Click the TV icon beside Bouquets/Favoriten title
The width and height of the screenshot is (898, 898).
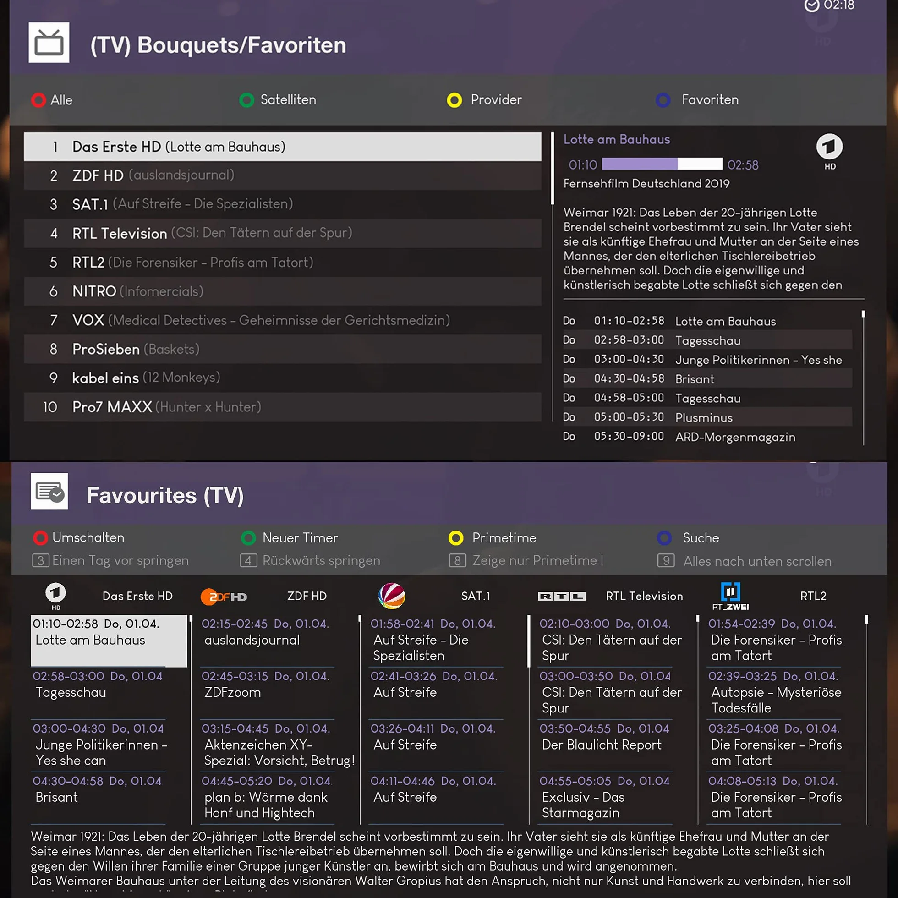[49, 42]
